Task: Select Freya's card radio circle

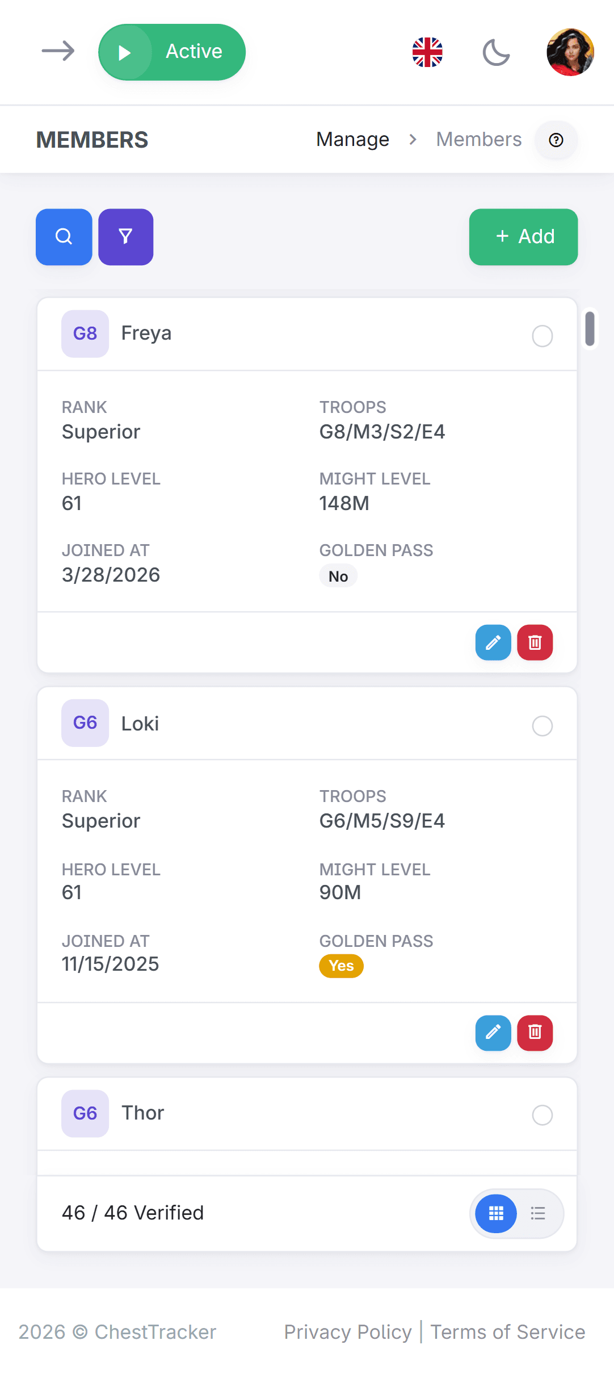Action: 542,336
